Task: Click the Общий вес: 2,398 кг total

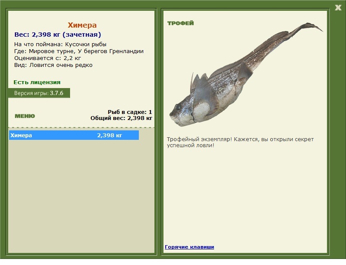Action: (x=121, y=118)
